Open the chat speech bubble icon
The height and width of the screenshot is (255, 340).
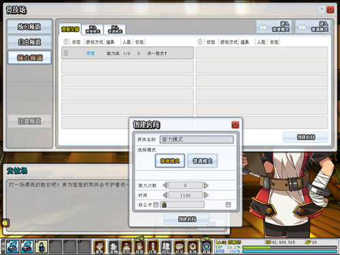coord(5,223)
